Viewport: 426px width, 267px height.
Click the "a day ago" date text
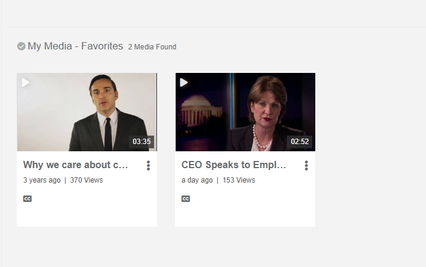pyautogui.click(x=197, y=180)
